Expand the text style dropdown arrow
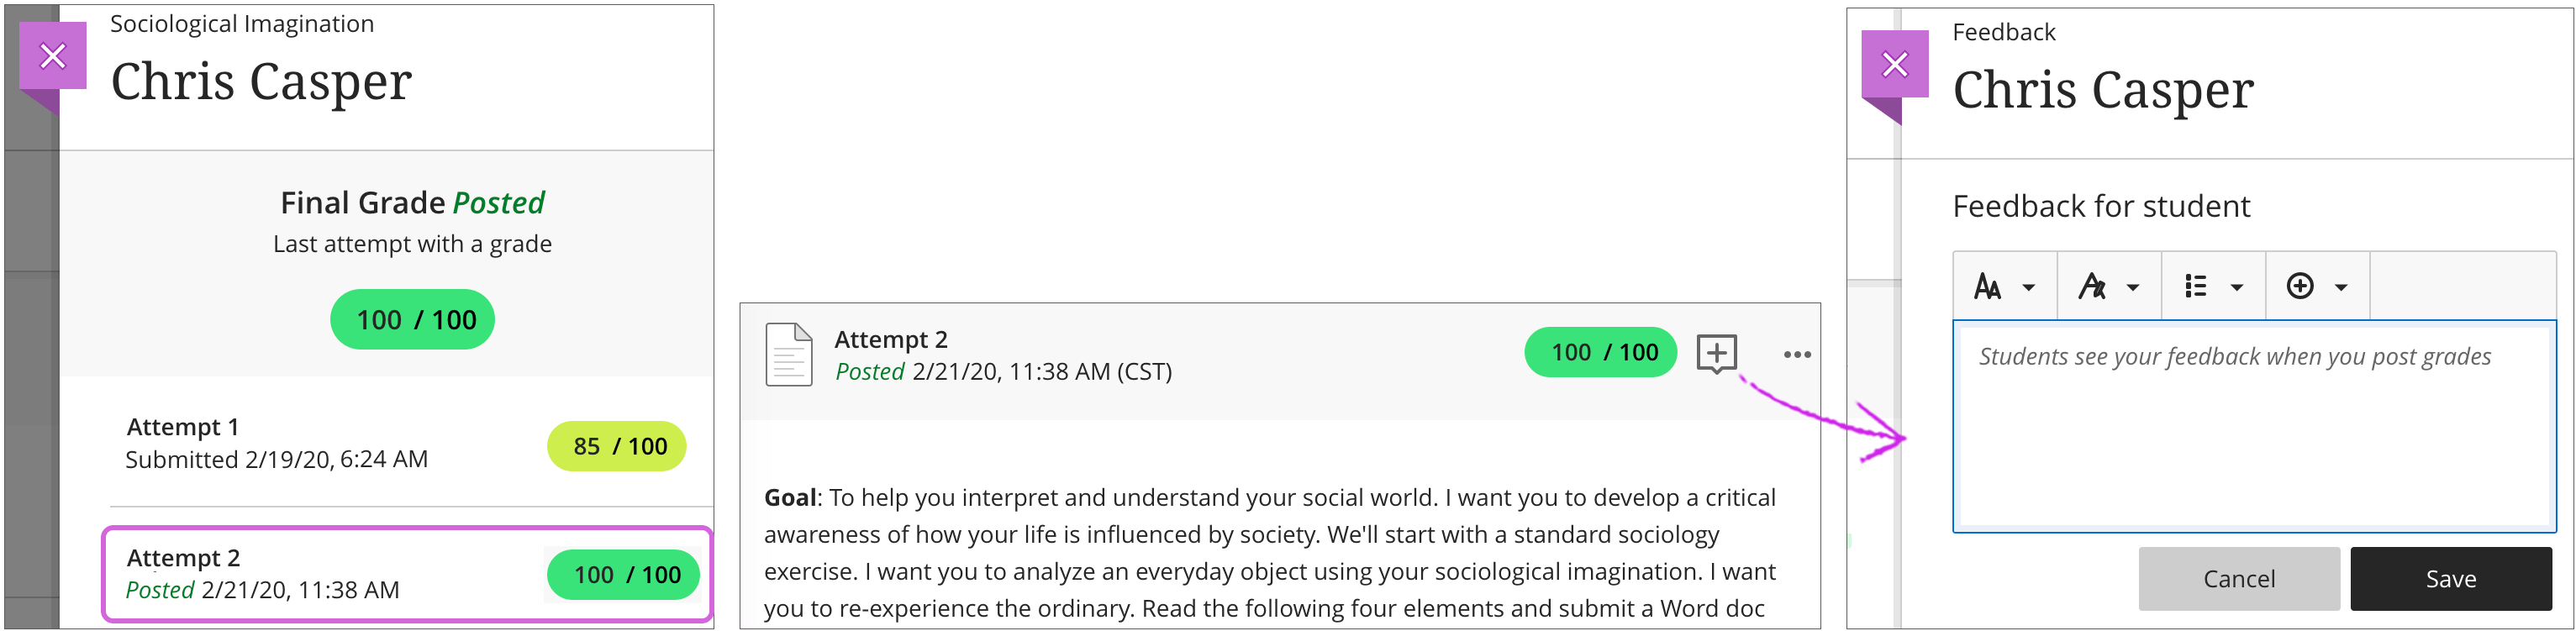2576x631 pixels. point(2133,288)
